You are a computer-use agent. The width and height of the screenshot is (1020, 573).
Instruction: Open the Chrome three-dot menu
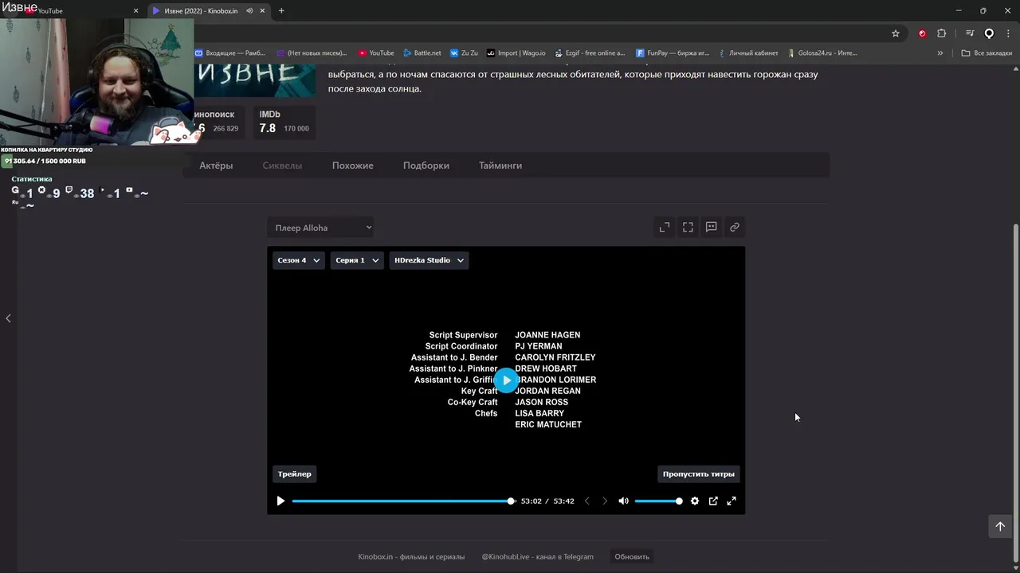click(x=1008, y=33)
